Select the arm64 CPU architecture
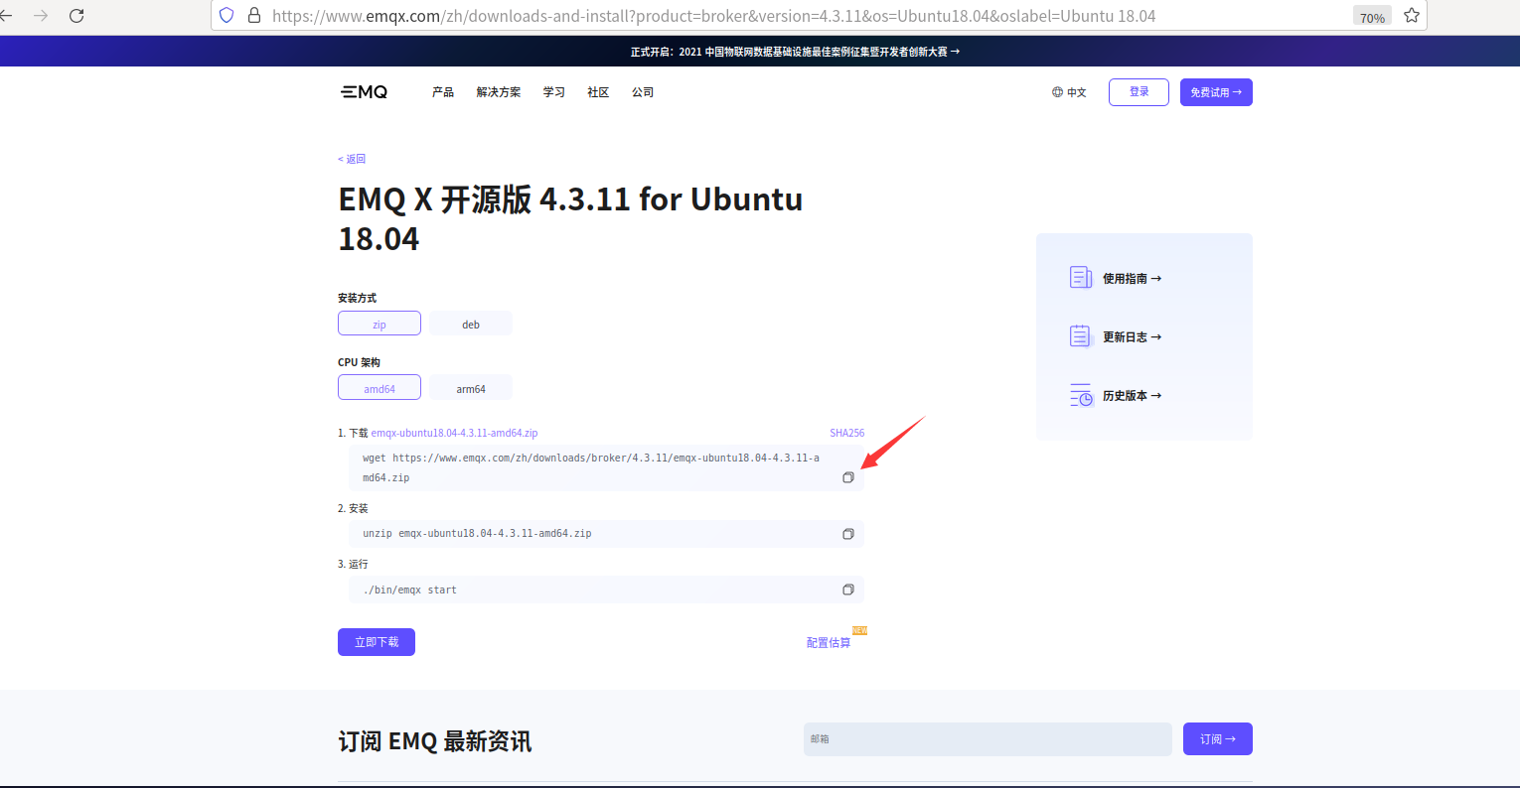This screenshot has height=788, width=1520. point(471,388)
